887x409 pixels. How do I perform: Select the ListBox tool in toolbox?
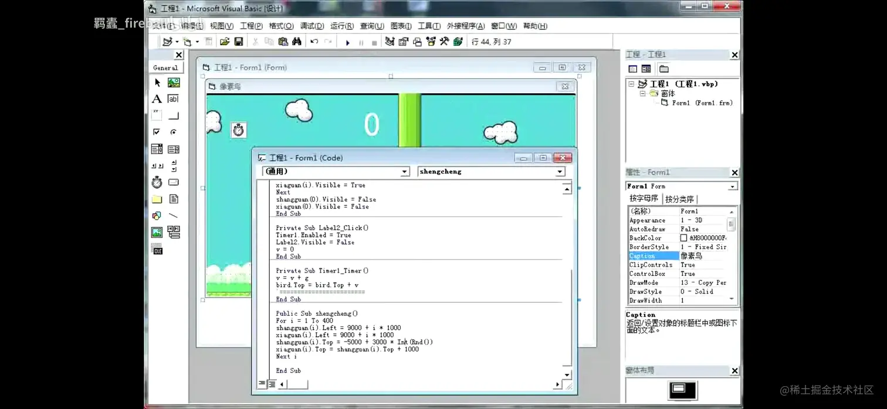(174, 149)
